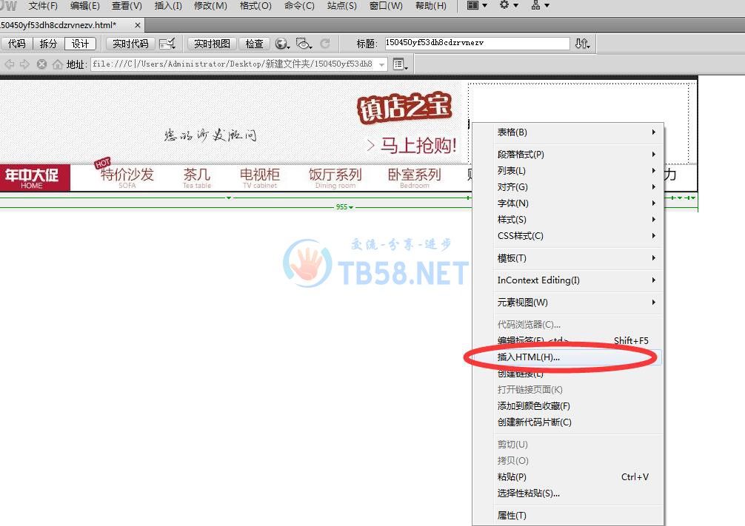Click the 实时代码 button
The height and width of the screenshot is (526, 745).
(x=130, y=44)
